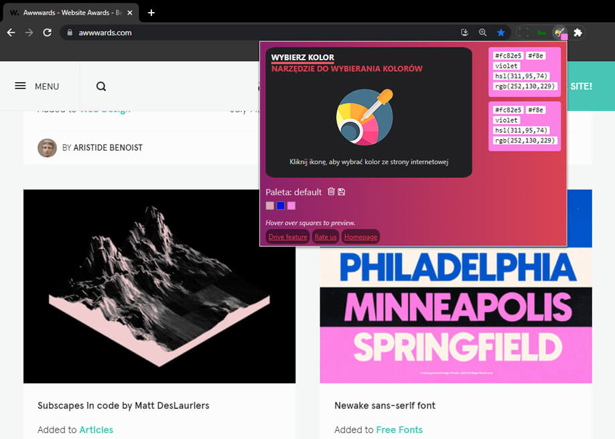Copy the hsl(311,95,74) value in top card

click(521, 76)
